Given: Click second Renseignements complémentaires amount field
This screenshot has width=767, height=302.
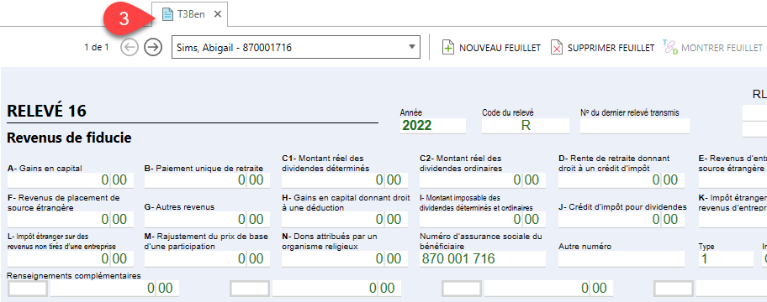Looking at the screenshot, I should coord(336,289).
